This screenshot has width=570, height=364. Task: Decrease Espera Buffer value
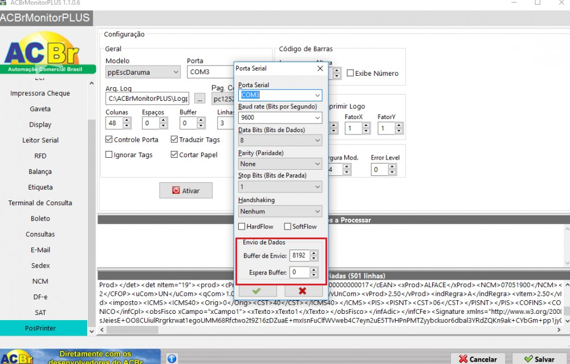[x=314, y=275]
